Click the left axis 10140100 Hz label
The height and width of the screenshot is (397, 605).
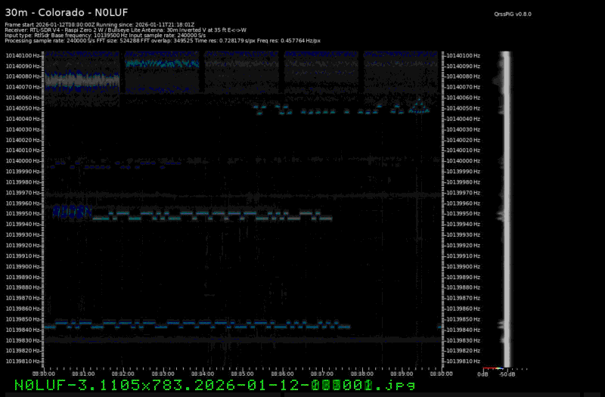point(23,55)
